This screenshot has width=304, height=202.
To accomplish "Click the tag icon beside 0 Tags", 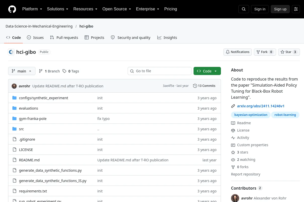I will [65, 71].
